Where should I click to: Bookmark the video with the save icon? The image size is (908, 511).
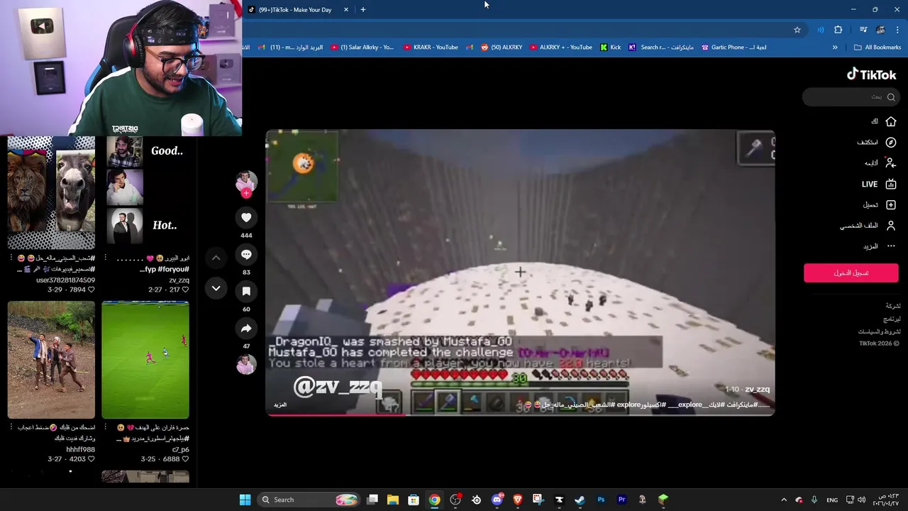[x=246, y=292]
